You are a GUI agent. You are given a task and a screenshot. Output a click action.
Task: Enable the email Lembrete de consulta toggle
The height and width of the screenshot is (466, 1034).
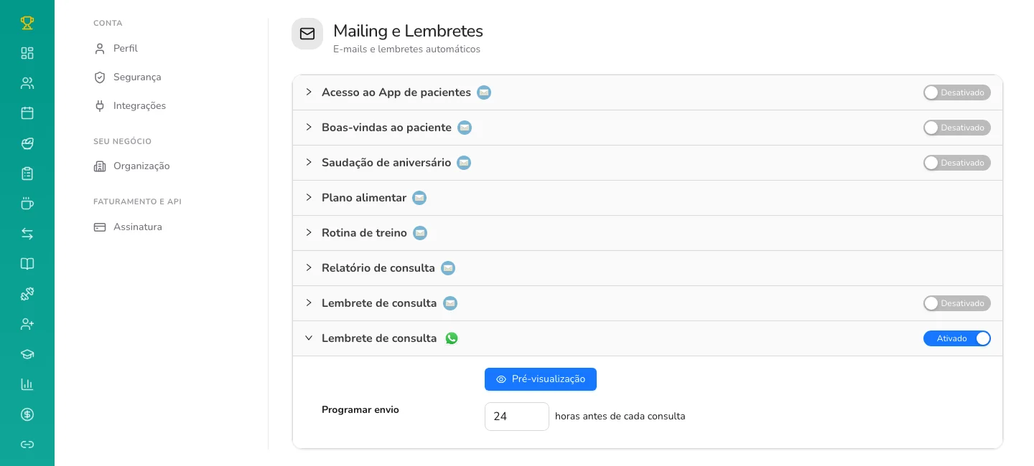[957, 303]
